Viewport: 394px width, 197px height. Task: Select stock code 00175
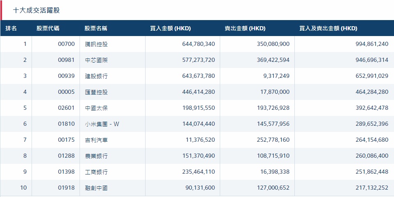pos(66,140)
